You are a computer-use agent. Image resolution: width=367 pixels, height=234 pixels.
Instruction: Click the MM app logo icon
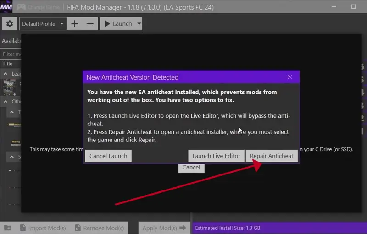(x=6, y=7)
